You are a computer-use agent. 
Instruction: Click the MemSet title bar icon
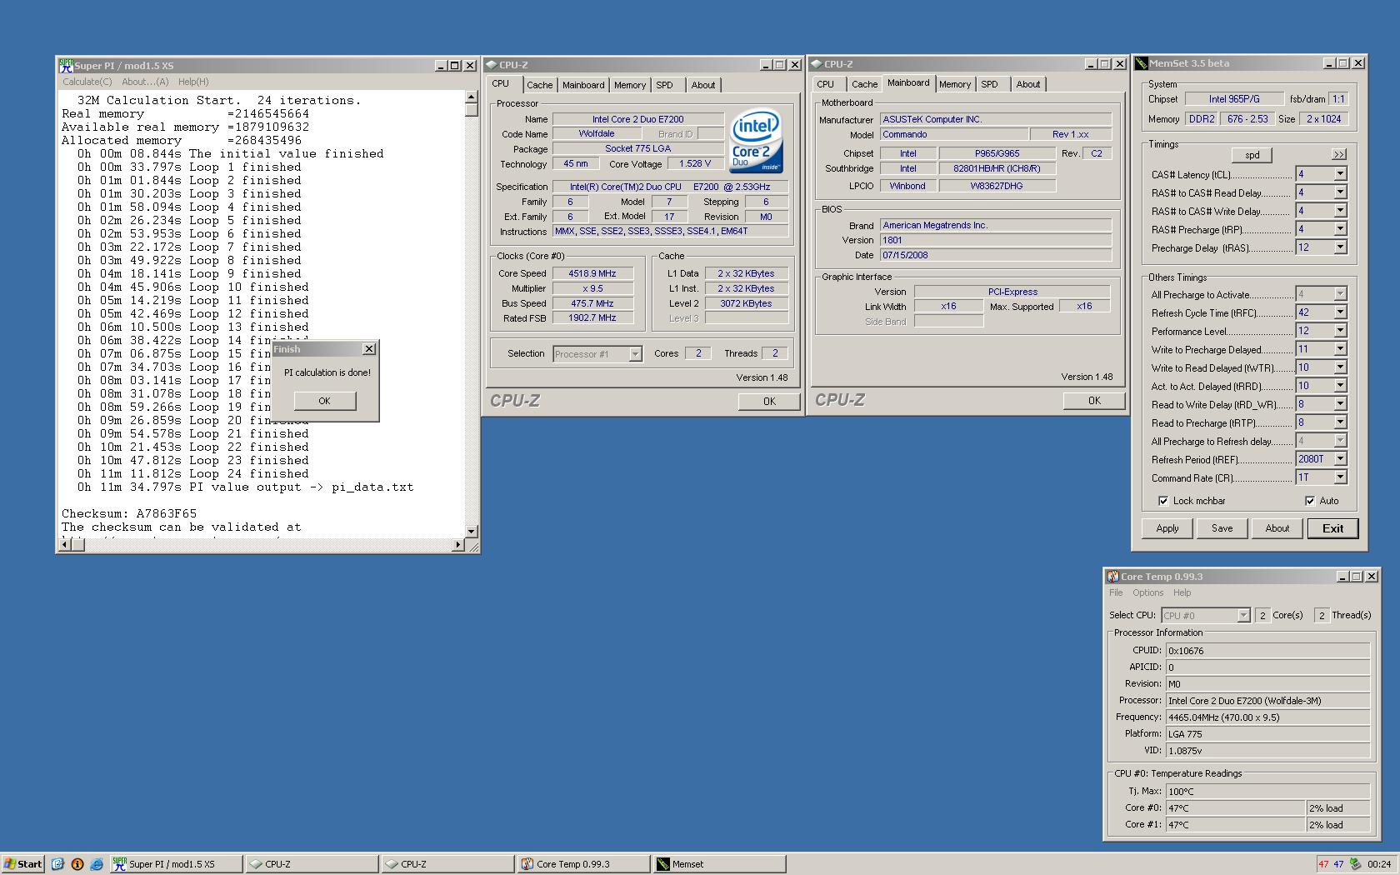(1141, 63)
